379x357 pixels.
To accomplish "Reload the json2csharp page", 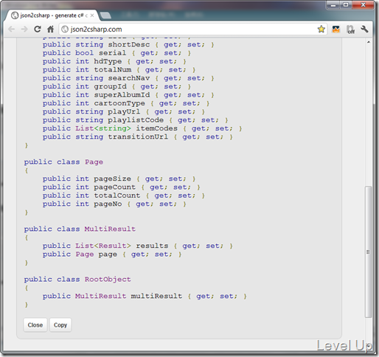I will point(38,30).
